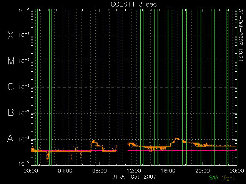Viewport: 246px width, 184px height.
Task: Click the 10⁻⁸ y-axis tick label
Action: (24, 139)
